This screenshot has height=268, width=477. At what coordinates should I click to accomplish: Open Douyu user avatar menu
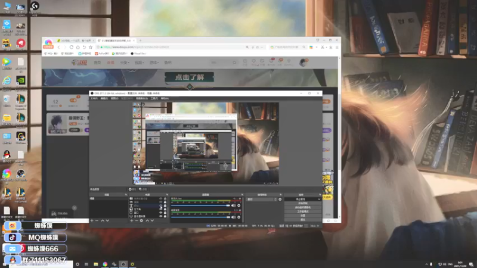pyautogui.click(x=303, y=63)
